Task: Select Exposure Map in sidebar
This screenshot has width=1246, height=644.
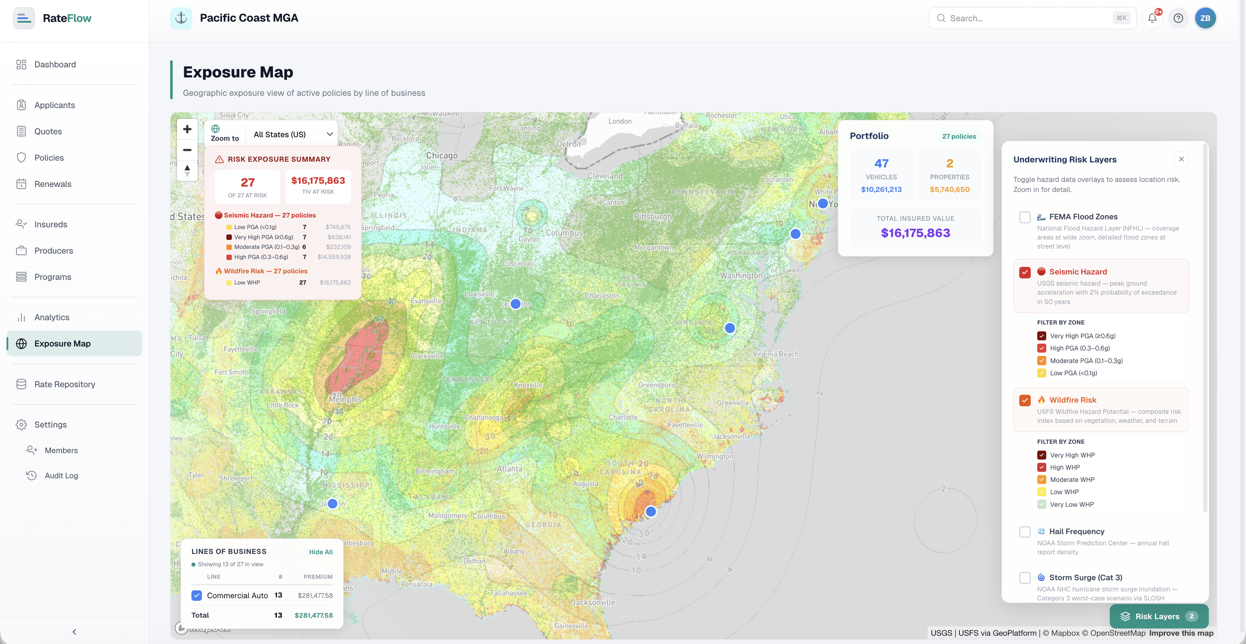Action: pos(75,344)
